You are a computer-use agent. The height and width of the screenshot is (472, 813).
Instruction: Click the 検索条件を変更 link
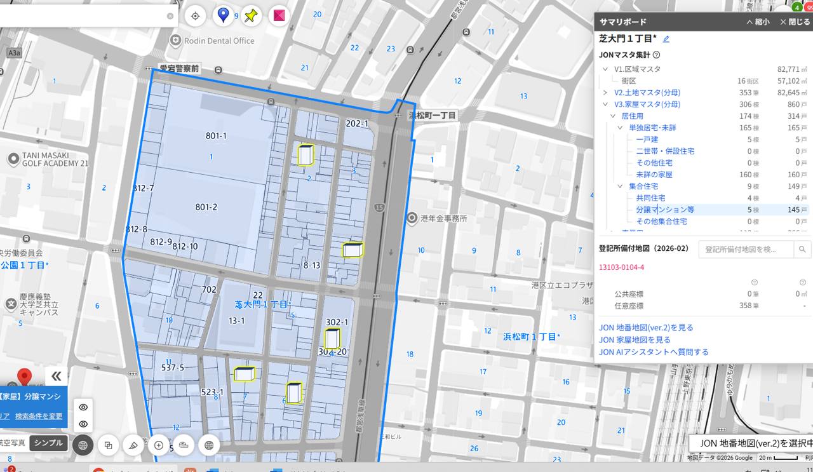point(39,416)
